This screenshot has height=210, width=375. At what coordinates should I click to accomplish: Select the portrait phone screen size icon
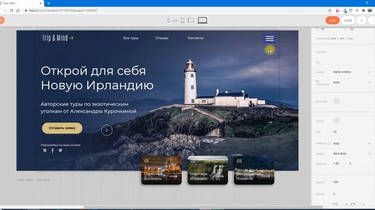point(168,20)
